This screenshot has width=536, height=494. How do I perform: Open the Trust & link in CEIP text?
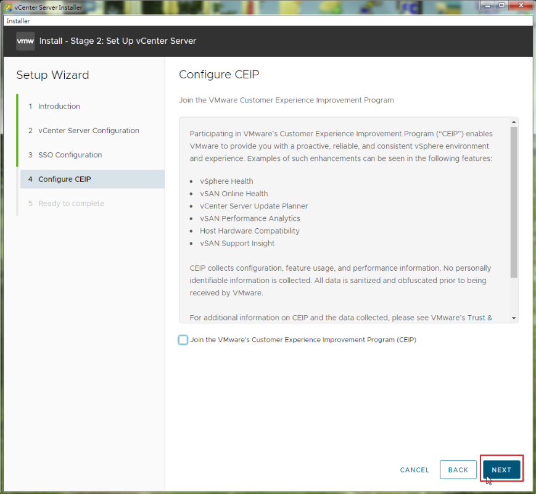click(480, 318)
